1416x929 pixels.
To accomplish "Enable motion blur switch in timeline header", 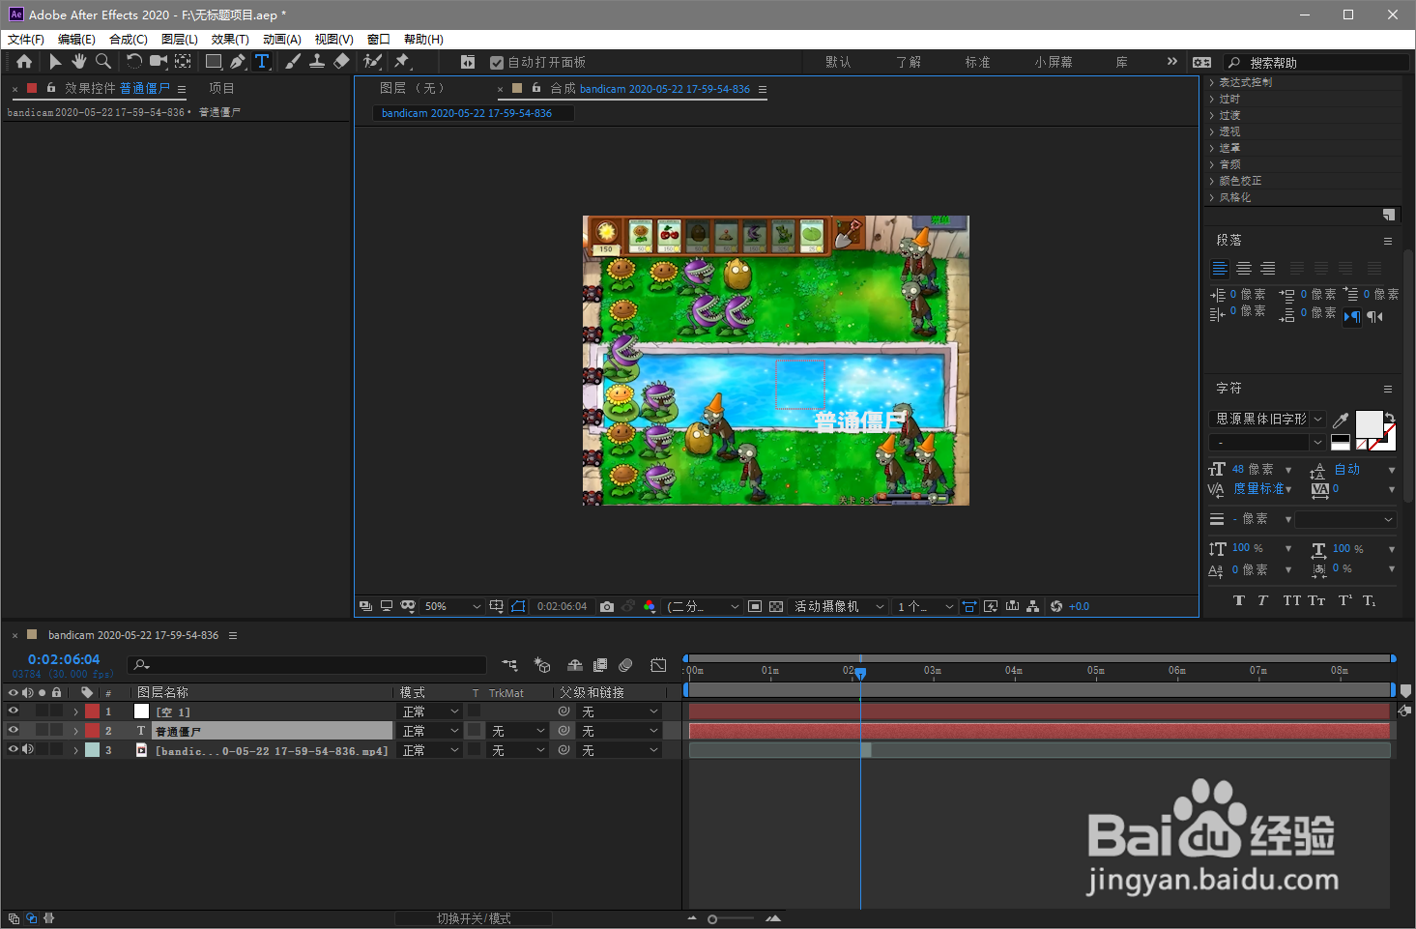I will (x=625, y=665).
